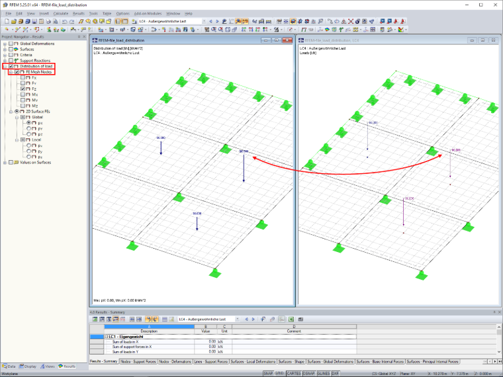Click the Undo arrow icon
Image resolution: width=503 pixels, height=377 pixels.
point(65,21)
